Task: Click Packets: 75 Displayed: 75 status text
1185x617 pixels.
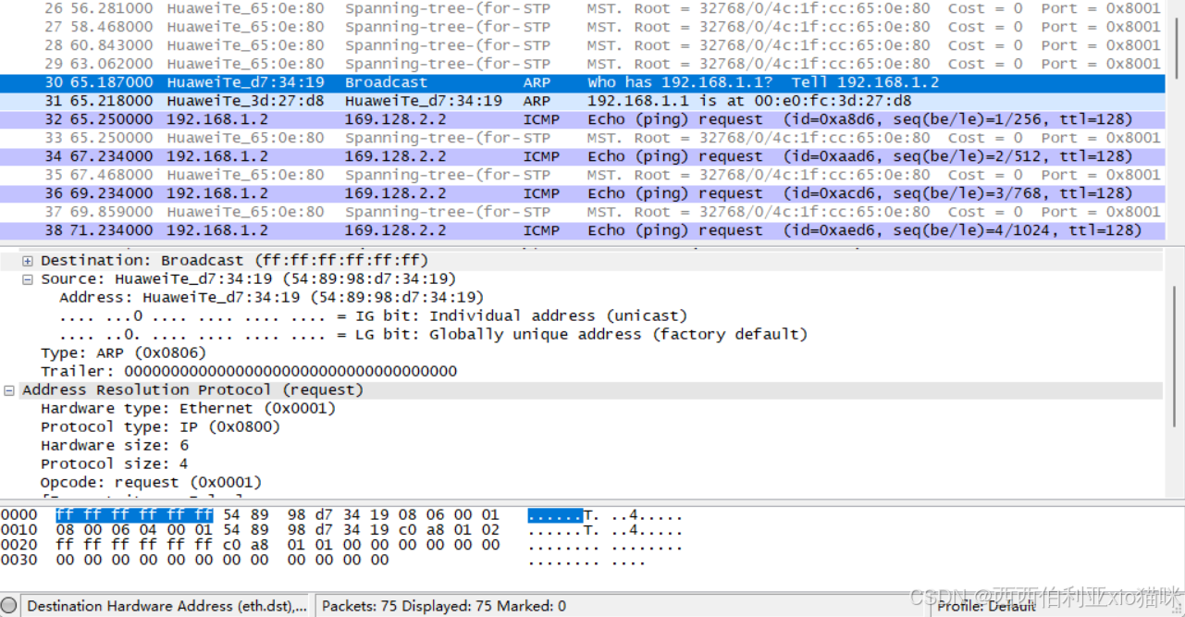Action: pyautogui.click(x=444, y=606)
